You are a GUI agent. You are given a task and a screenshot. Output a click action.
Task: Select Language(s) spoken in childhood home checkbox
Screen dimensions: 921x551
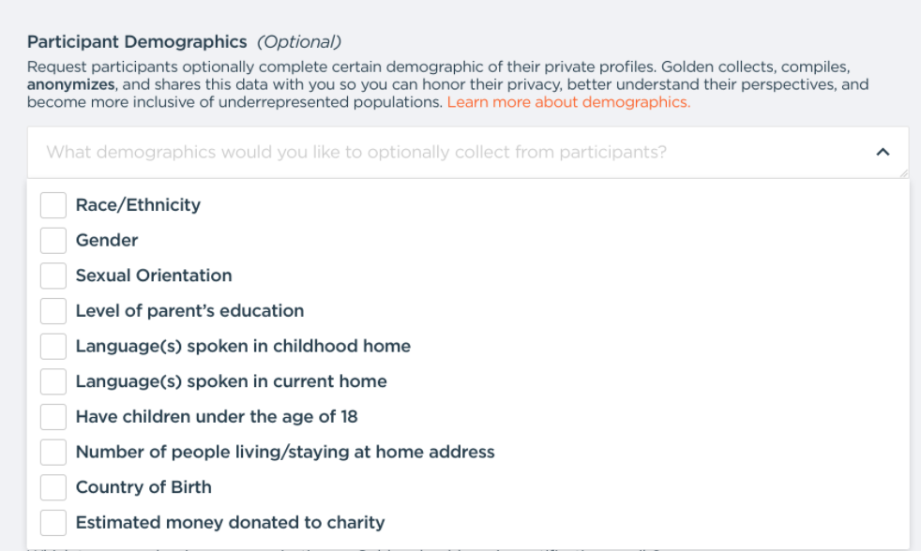click(53, 347)
